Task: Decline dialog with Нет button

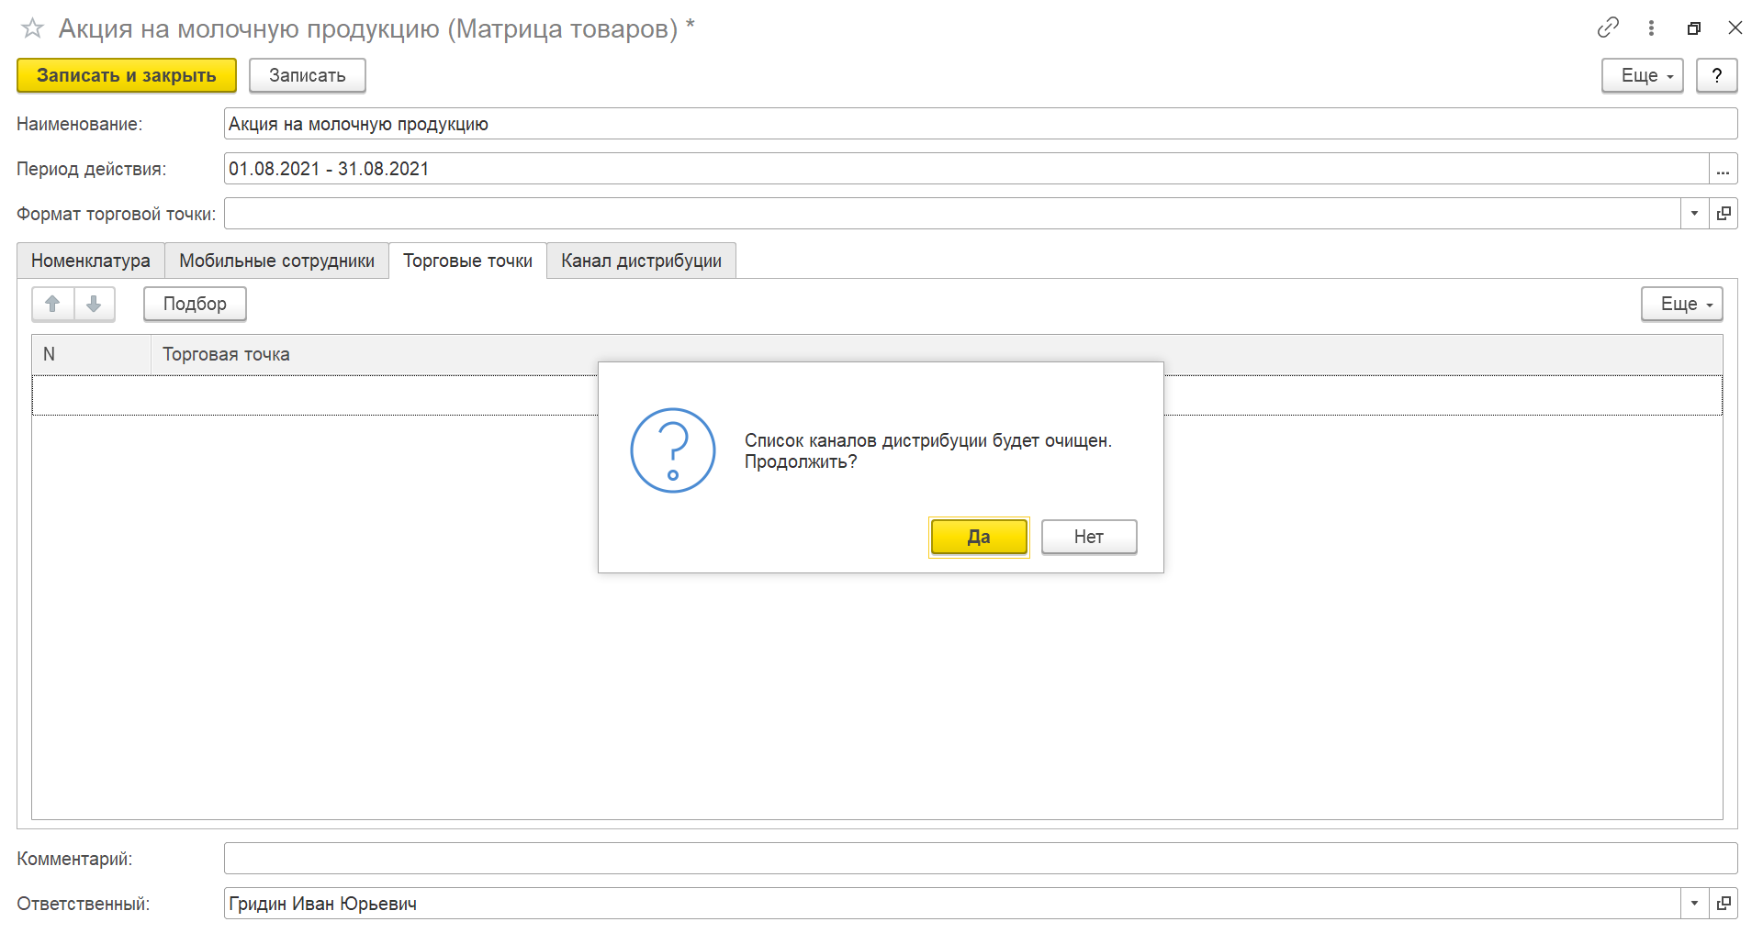Action: click(x=1088, y=537)
